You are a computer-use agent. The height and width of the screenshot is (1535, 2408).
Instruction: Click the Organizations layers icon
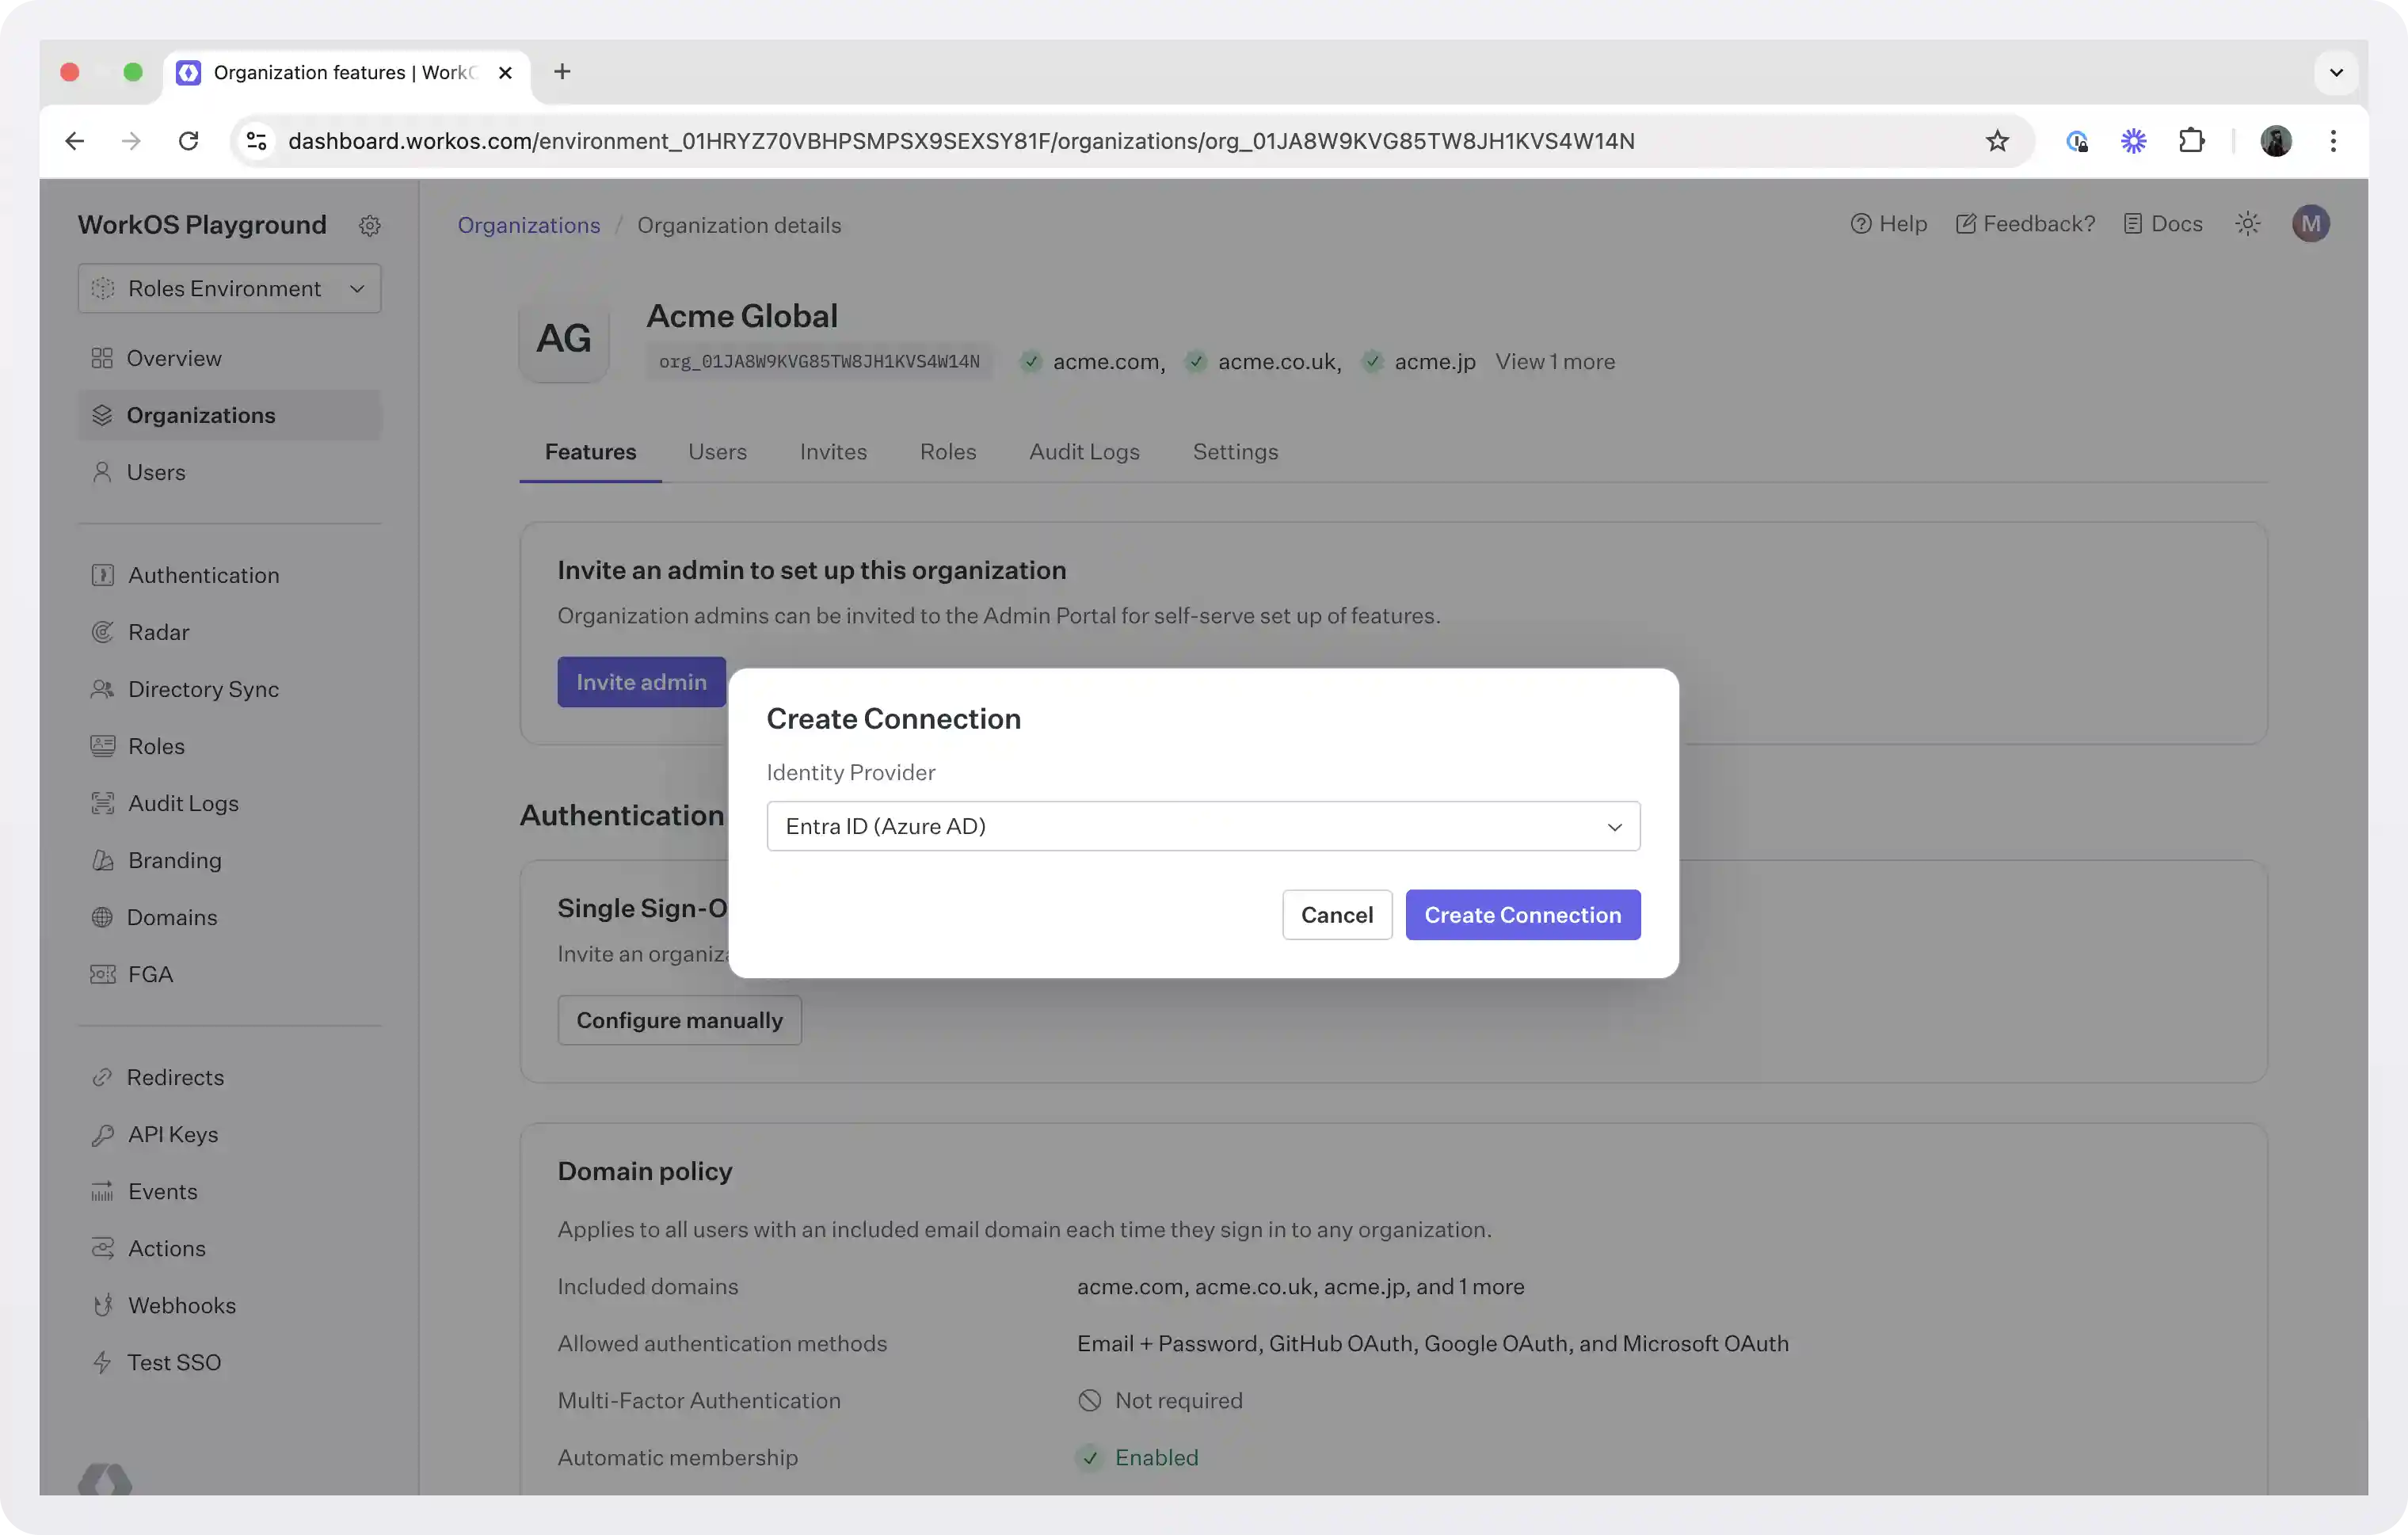[x=102, y=415]
